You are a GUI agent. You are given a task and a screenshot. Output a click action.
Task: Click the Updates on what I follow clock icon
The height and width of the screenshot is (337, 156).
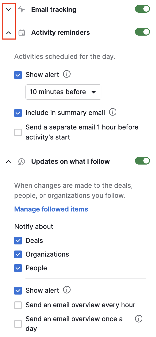point(22,161)
